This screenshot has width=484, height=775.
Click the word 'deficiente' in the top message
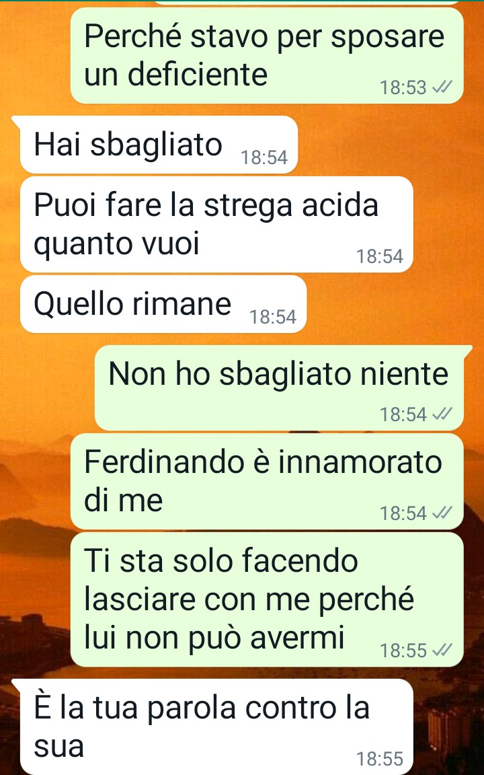coord(197,75)
